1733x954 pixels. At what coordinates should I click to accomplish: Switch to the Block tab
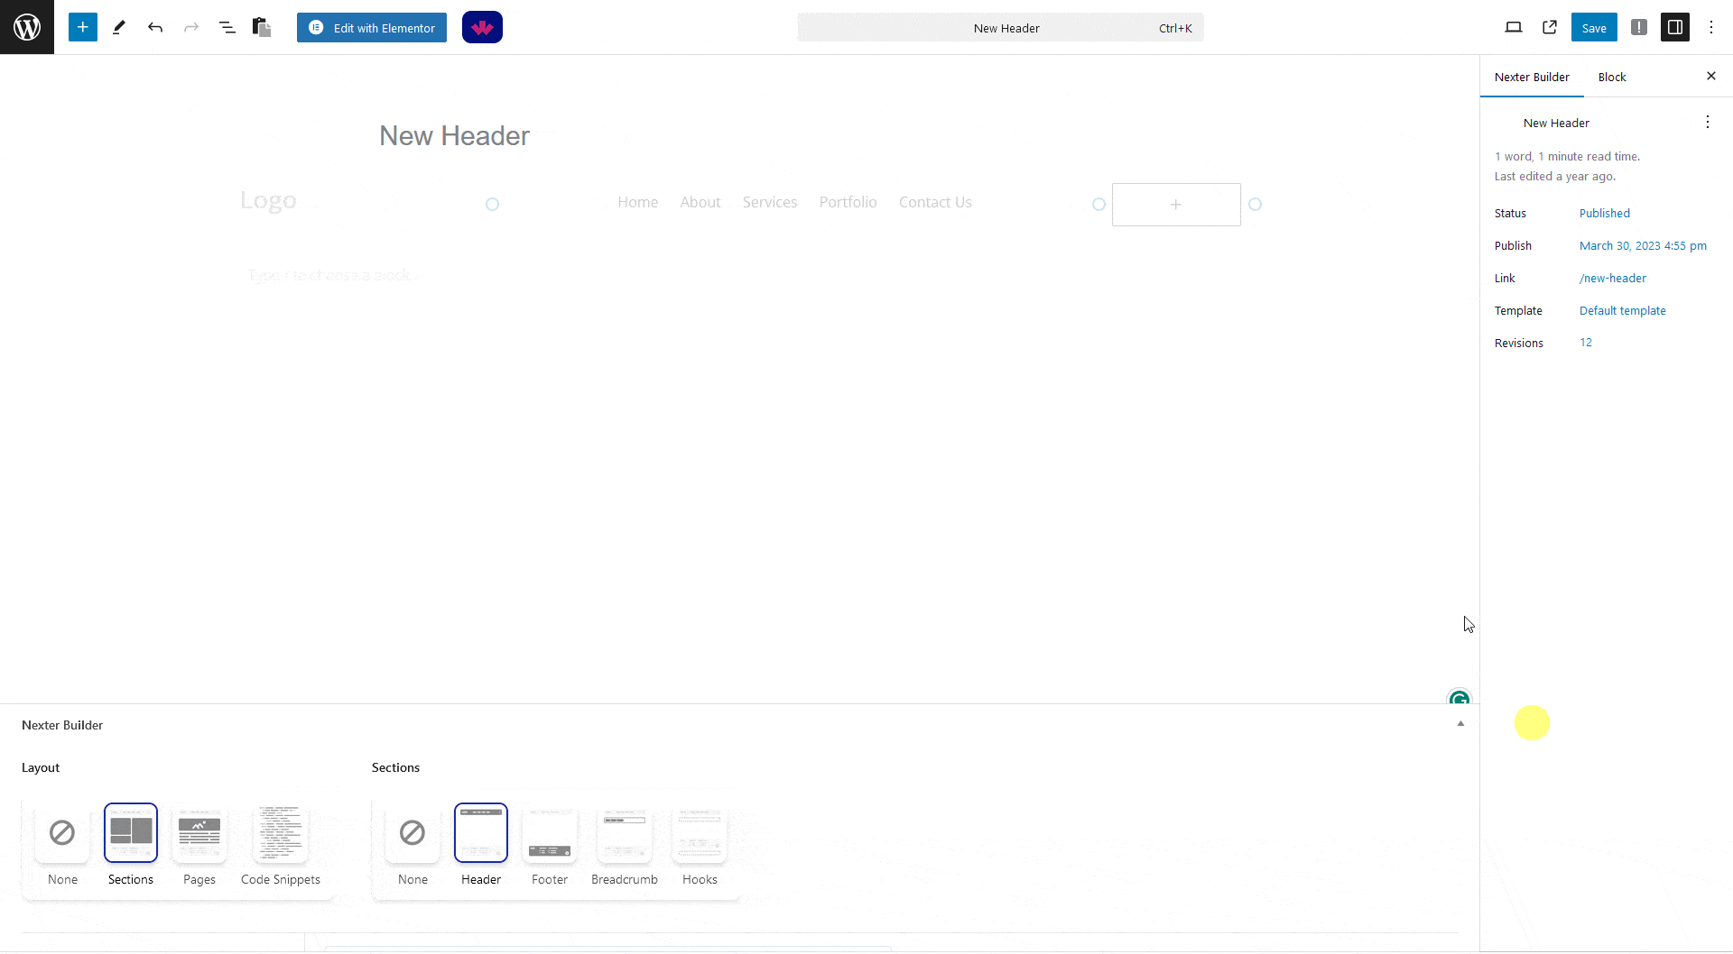pos(1612,77)
